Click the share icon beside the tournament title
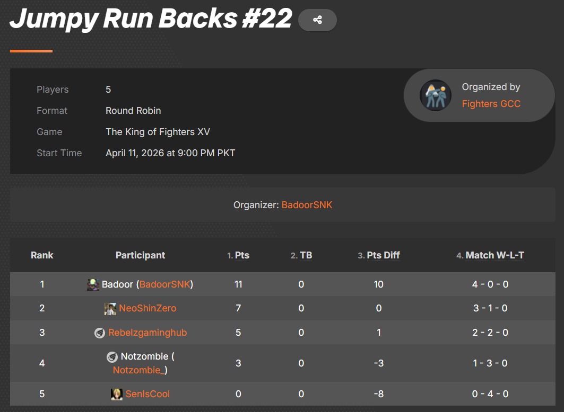Viewport: 564px width, 412px height. click(317, 20)
